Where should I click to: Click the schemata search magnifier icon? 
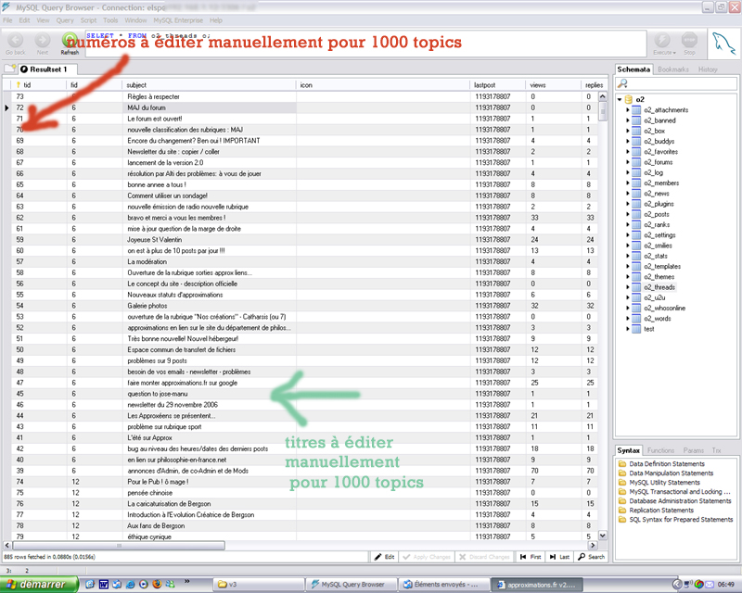(x=622, y=83)
